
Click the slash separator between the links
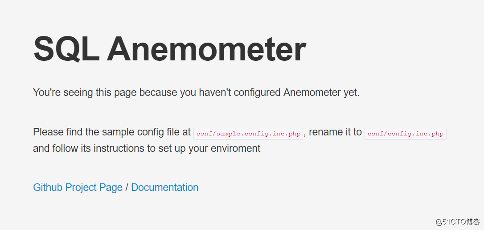tap(127, 187)
